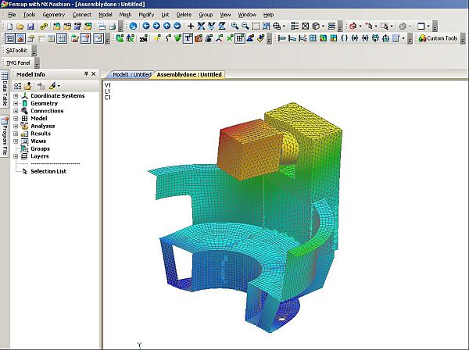Open the Group menu
Screen dimensions: 469x350
click(206, 15)
